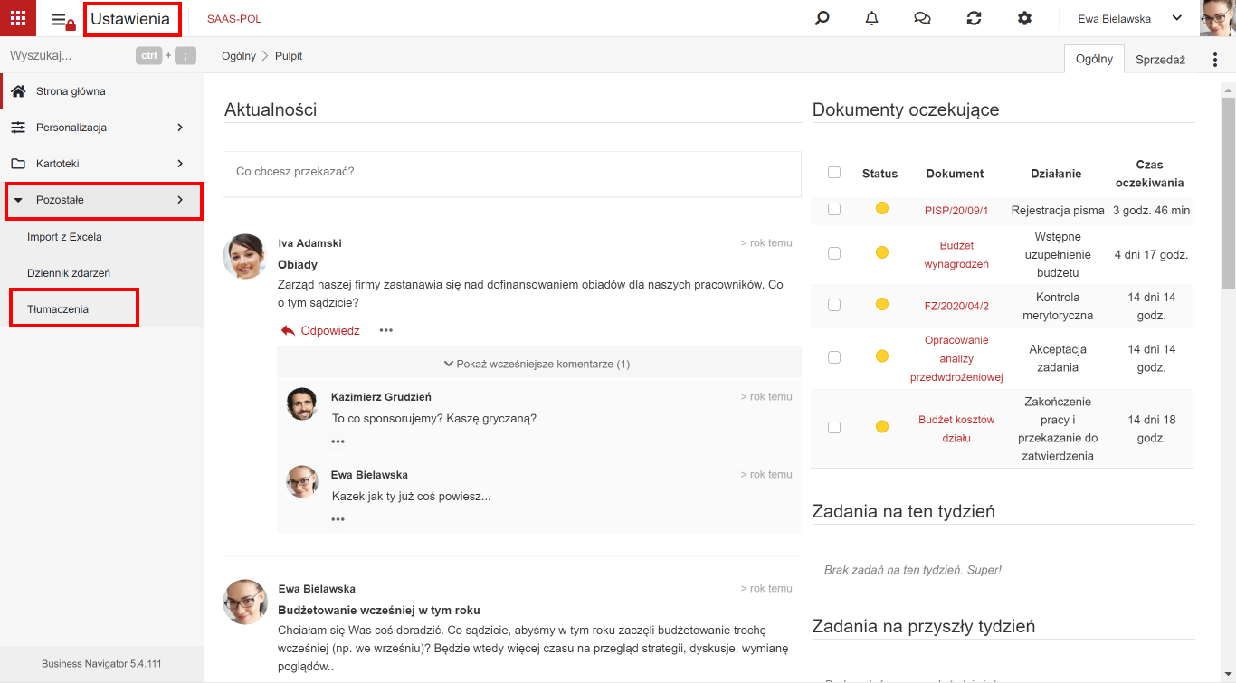
Task: Open the settings gear icon
Action: pos(1024,18)
